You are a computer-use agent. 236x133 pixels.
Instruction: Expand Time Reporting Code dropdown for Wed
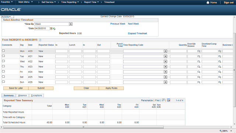[x=166, y=62]
